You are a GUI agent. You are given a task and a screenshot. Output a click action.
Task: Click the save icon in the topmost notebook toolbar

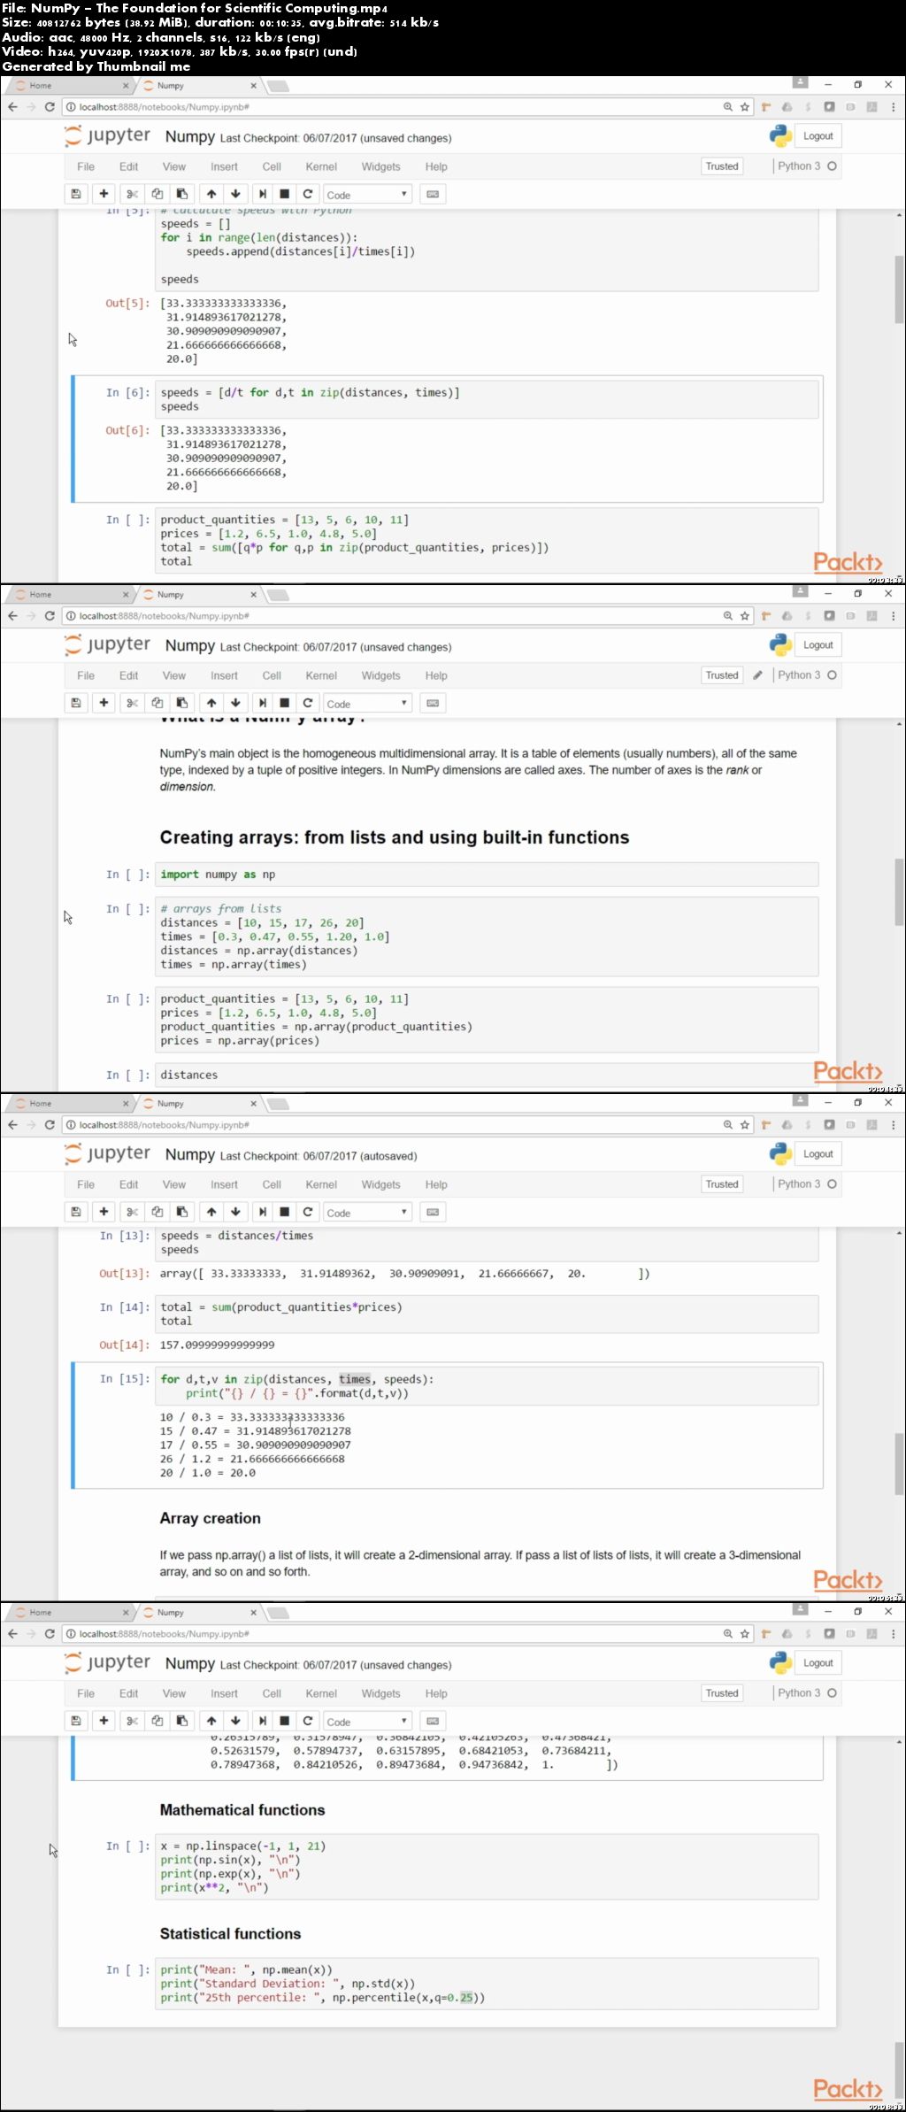[76, 194]
